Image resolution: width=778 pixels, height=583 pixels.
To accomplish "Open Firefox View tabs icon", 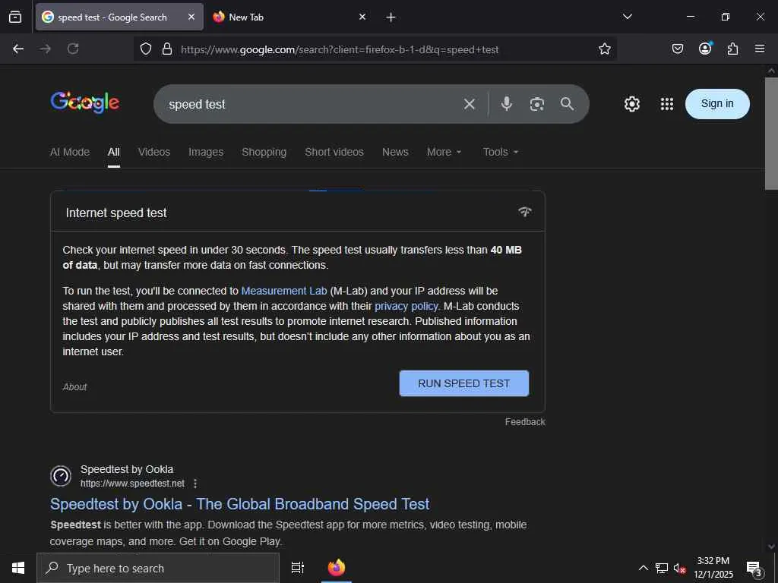I will point(15,17).
